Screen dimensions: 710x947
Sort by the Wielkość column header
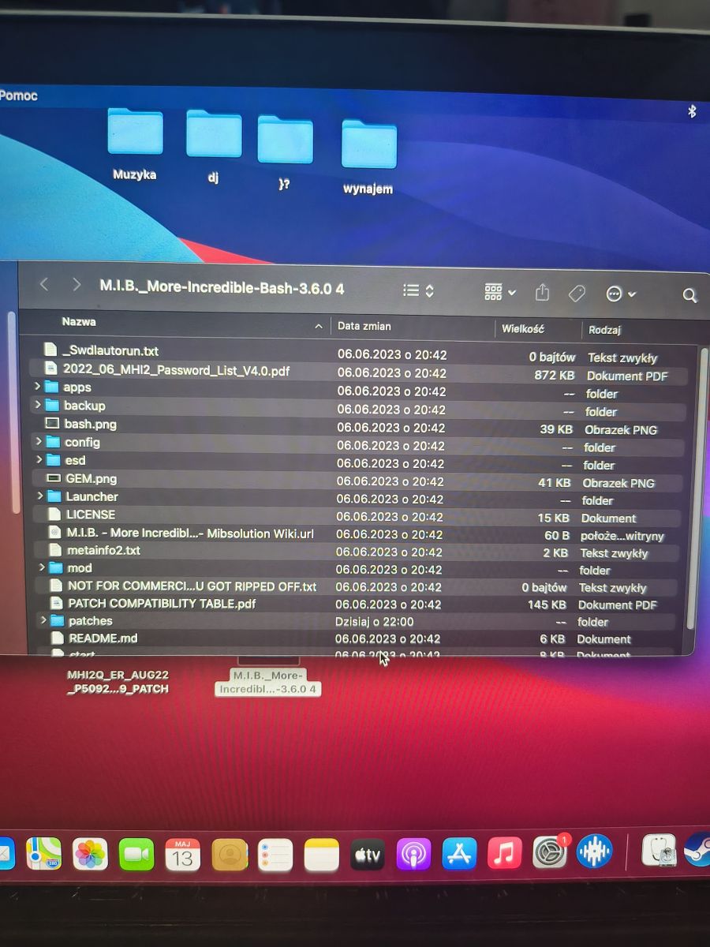[523, 328]
